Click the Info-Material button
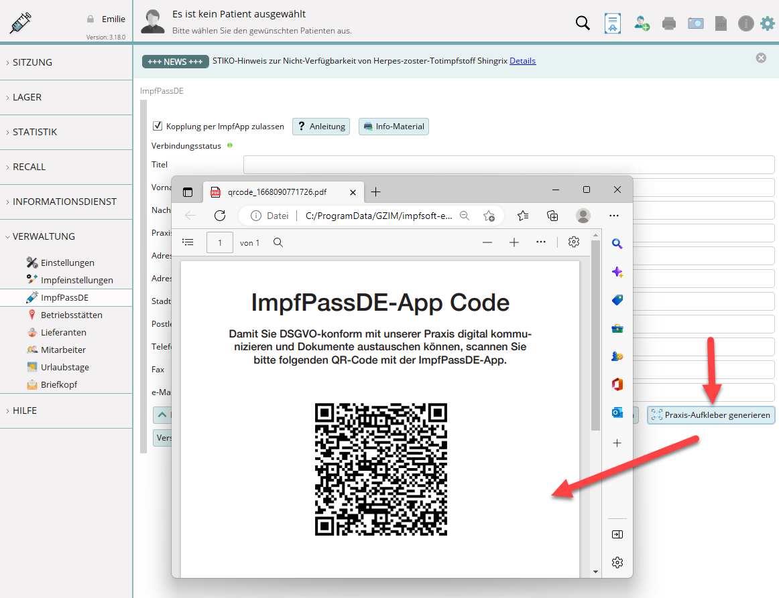This screenshot has width=779, height=598. (x=394, y=127)
